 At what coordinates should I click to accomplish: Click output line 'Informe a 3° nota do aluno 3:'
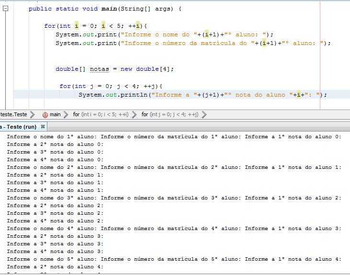point(55,244)
